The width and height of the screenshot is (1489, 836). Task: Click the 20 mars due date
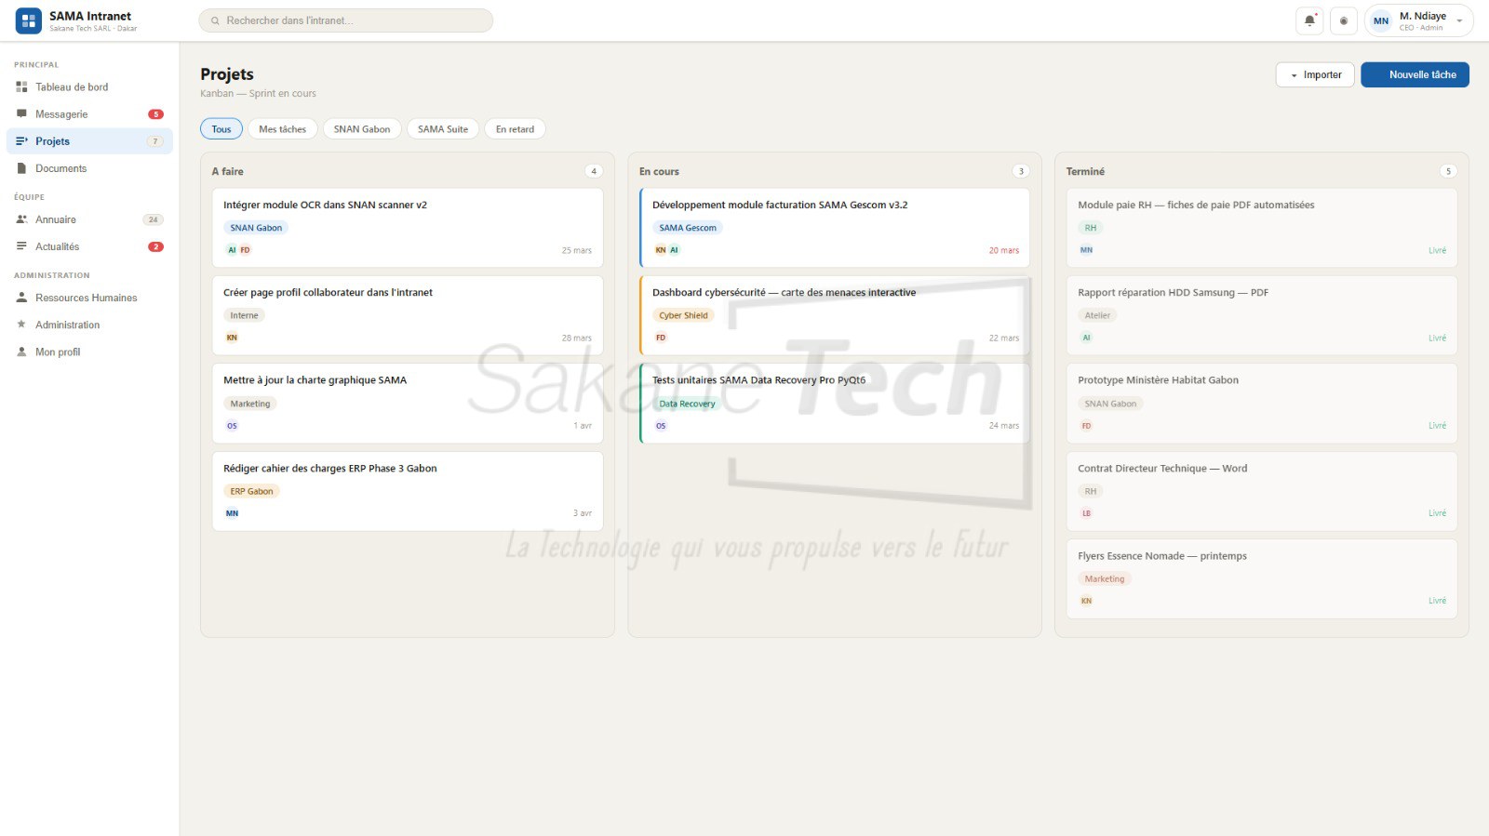(1003, 250)
